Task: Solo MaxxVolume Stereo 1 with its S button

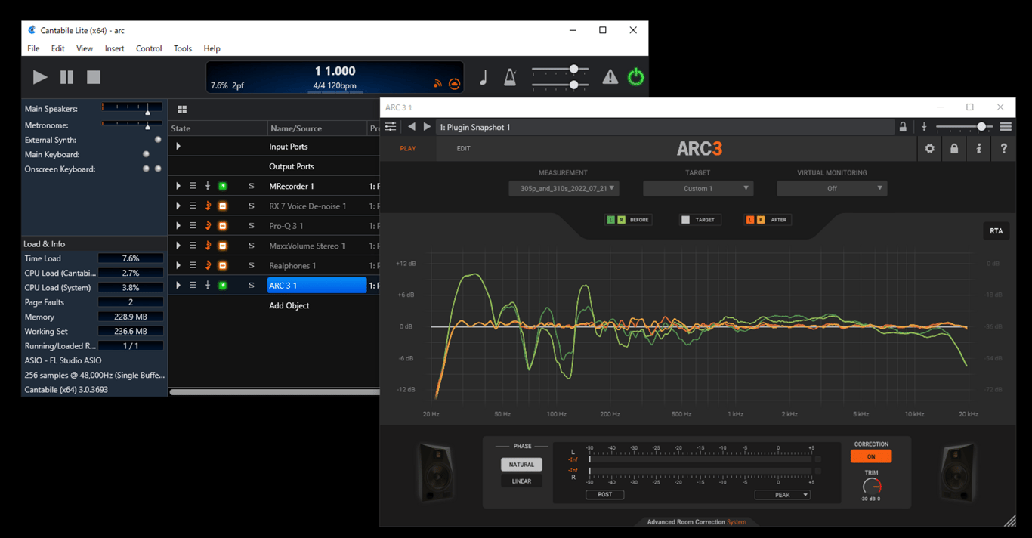Action: click(x=252, y=246)
